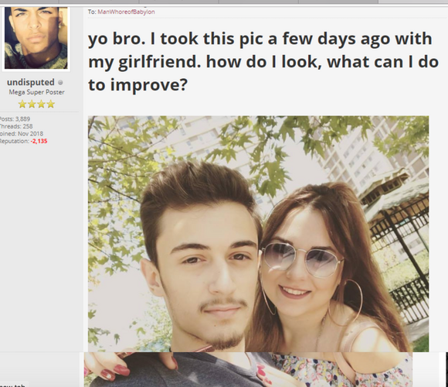Click the second gold rank star

point(32,104)
